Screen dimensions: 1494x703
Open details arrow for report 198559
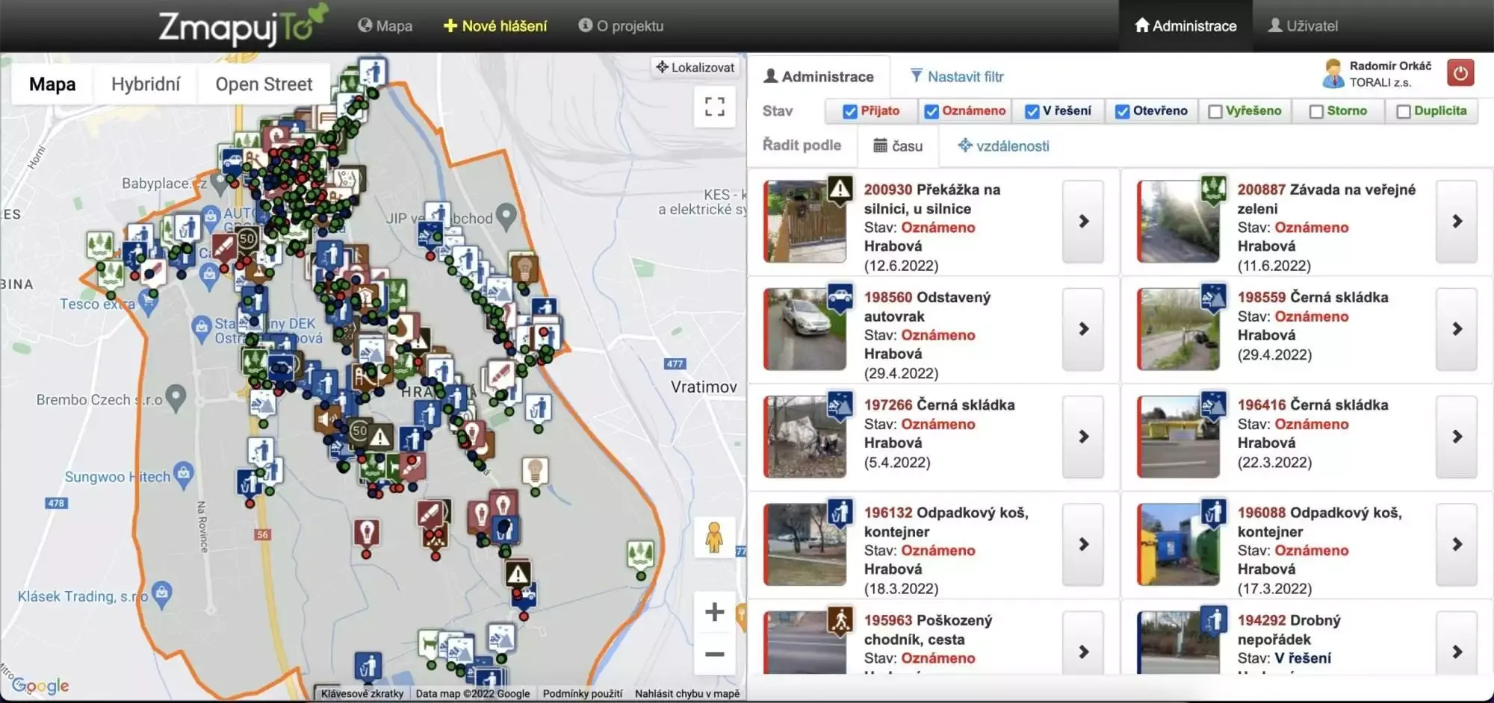[1456, 329]
